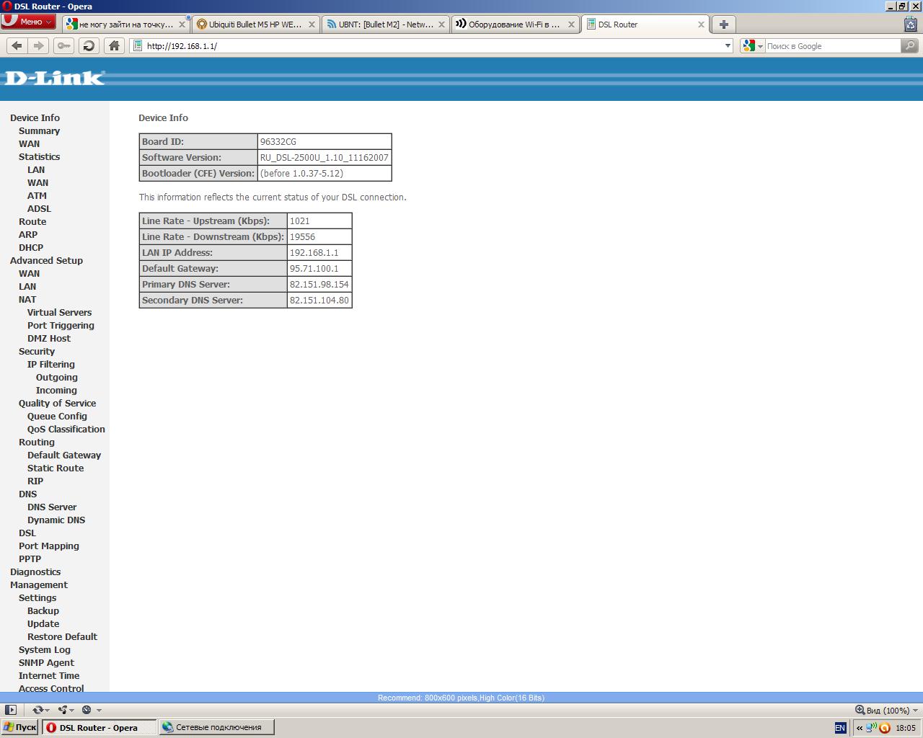Open the ARP link
Screen dimensions: 923x738
coord(28,235)
